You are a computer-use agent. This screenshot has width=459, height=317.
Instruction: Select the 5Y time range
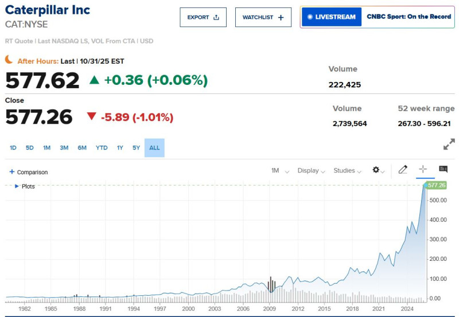[136, 148]
